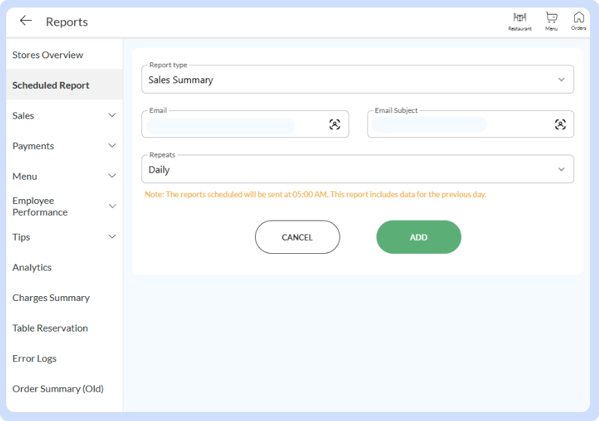Screen dimensions: 599x421
Task: Click the chevron on the Report type selector
Action: tap(562, 78)
